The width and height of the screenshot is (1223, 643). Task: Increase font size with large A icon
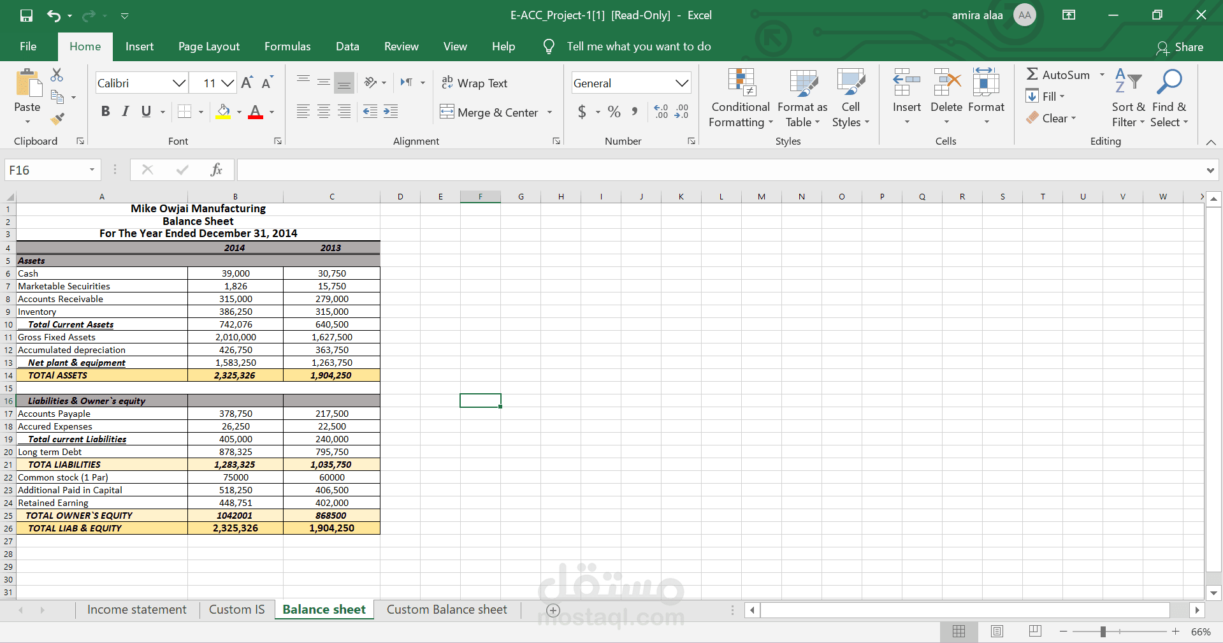pos(247,83)
